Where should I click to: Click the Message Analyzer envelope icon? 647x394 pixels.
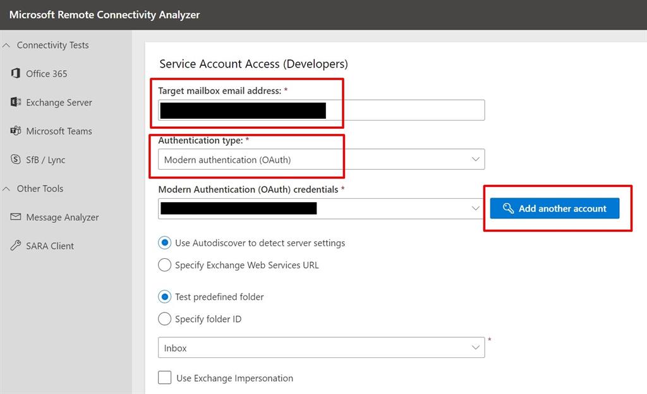click(16, 217)
